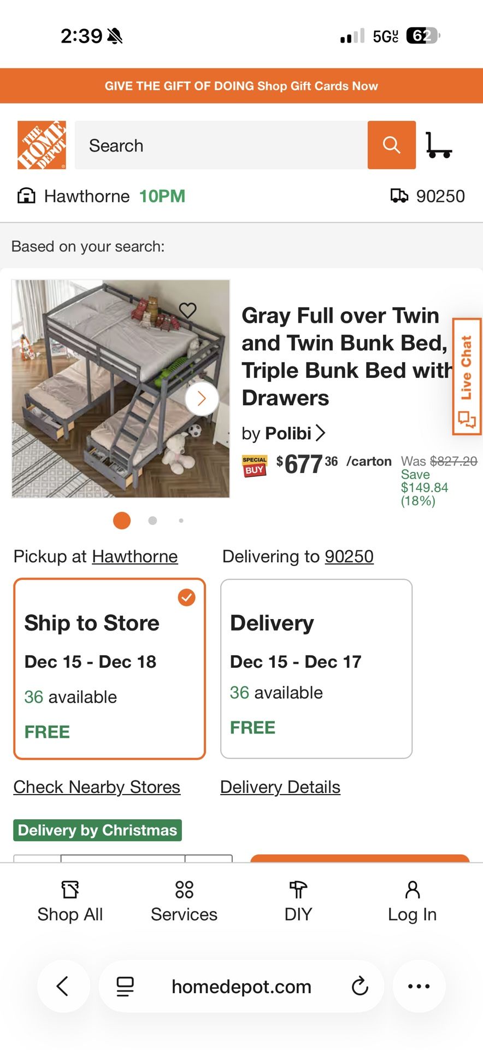The height and width of the screenshot is (1050, 483).
Task: Select the Ship to Store fulfillment option
Action: (x=109, y=667)
